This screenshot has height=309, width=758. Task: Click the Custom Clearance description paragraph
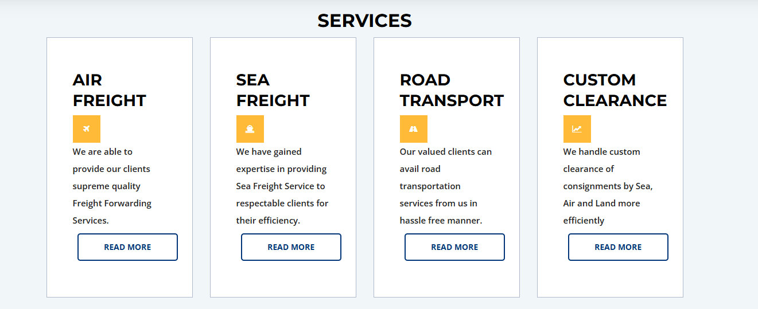pos(608,186)
